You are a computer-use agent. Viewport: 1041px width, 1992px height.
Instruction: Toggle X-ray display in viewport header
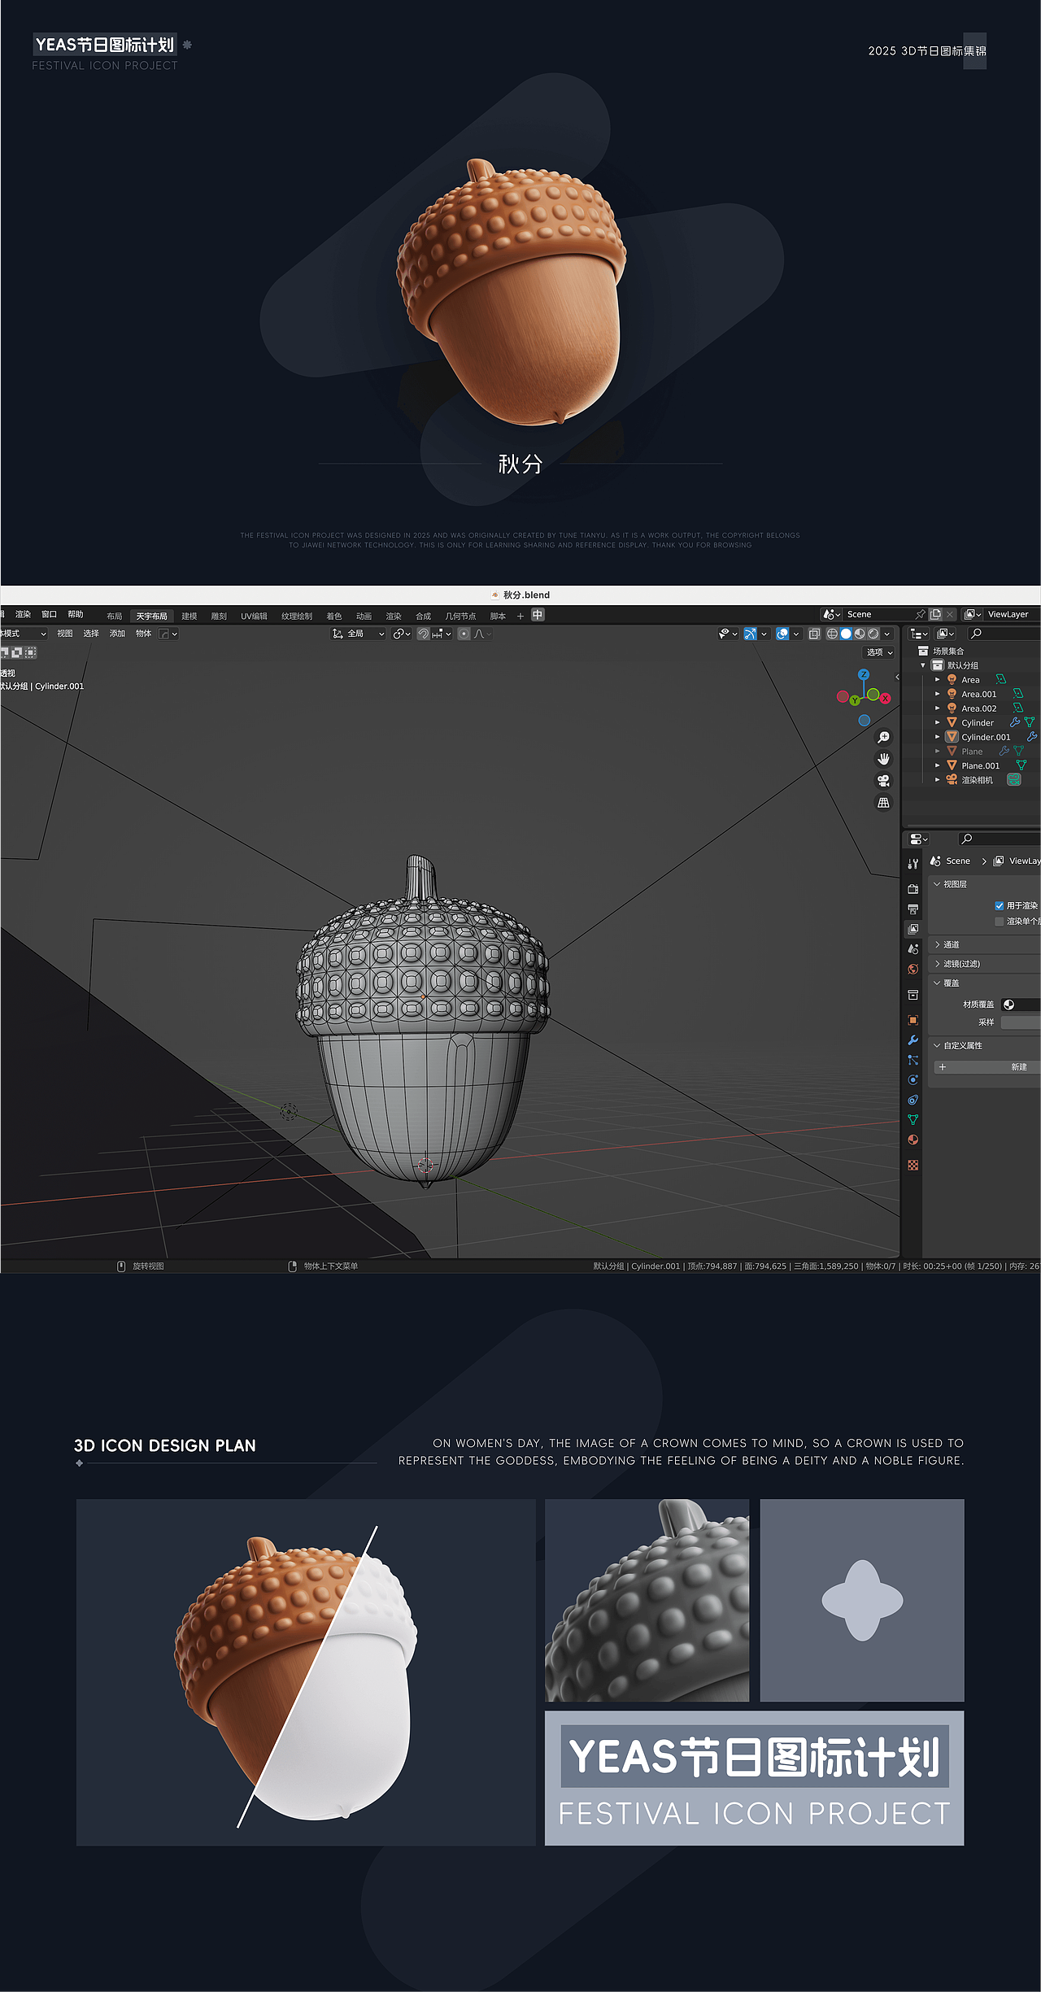coord(814,634)
